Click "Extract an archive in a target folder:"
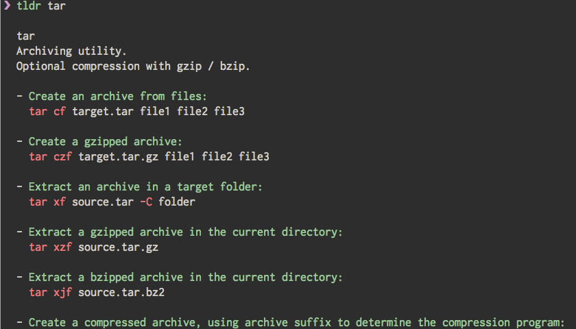Screen dimensions: 576x329 click(x=145, y=186)
